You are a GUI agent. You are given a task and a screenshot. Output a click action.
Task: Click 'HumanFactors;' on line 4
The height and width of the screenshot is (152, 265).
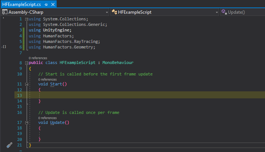58,36
